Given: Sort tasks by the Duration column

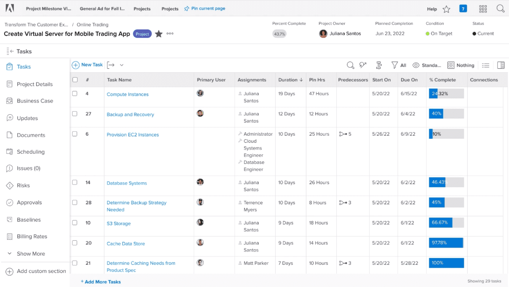Looking at the screenshot, I should (x=289, y=79).
